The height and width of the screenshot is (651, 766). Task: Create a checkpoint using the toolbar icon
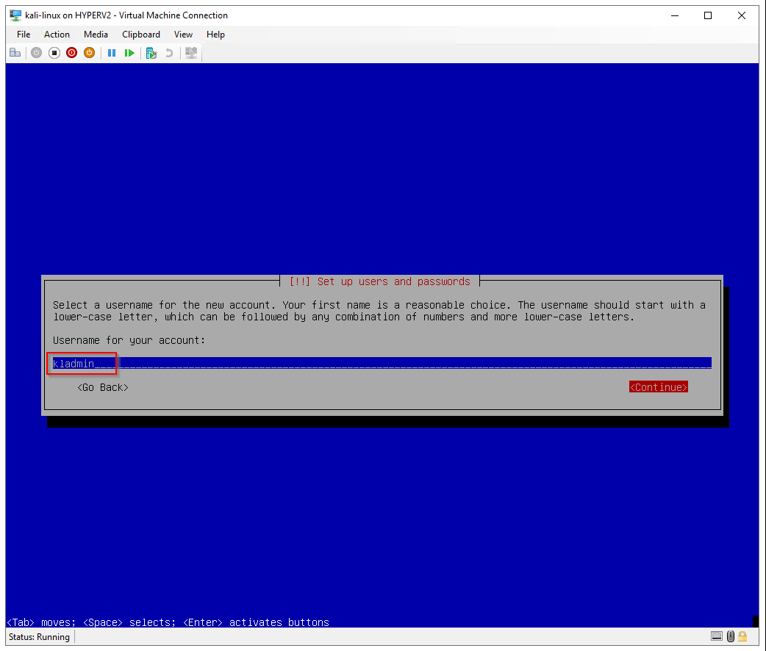click(x=151, y=53)
